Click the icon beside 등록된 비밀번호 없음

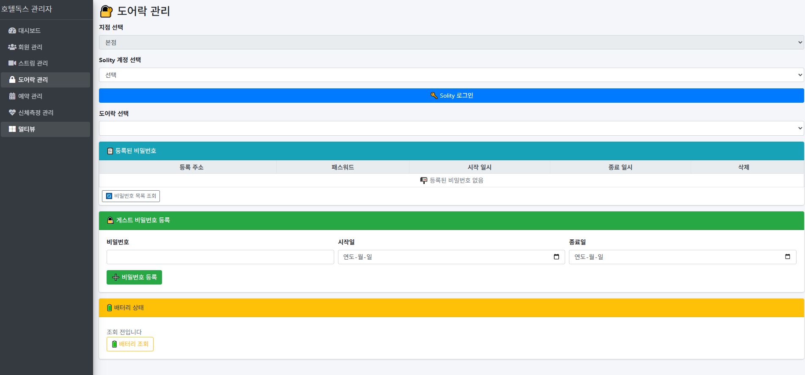click(424, 181)
